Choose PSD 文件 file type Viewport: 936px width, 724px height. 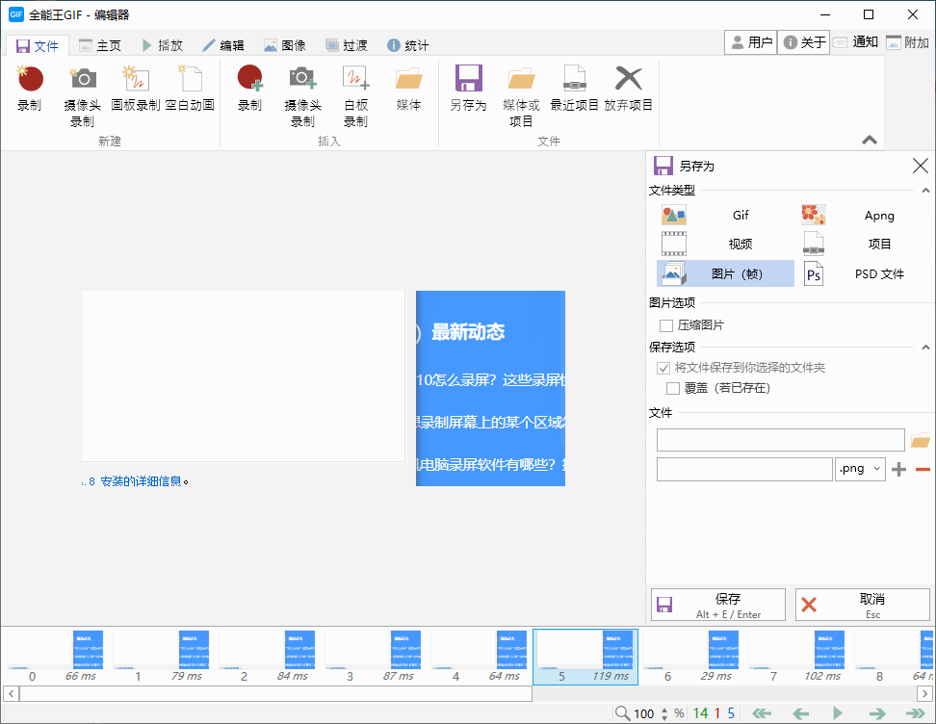coord(863,274)
